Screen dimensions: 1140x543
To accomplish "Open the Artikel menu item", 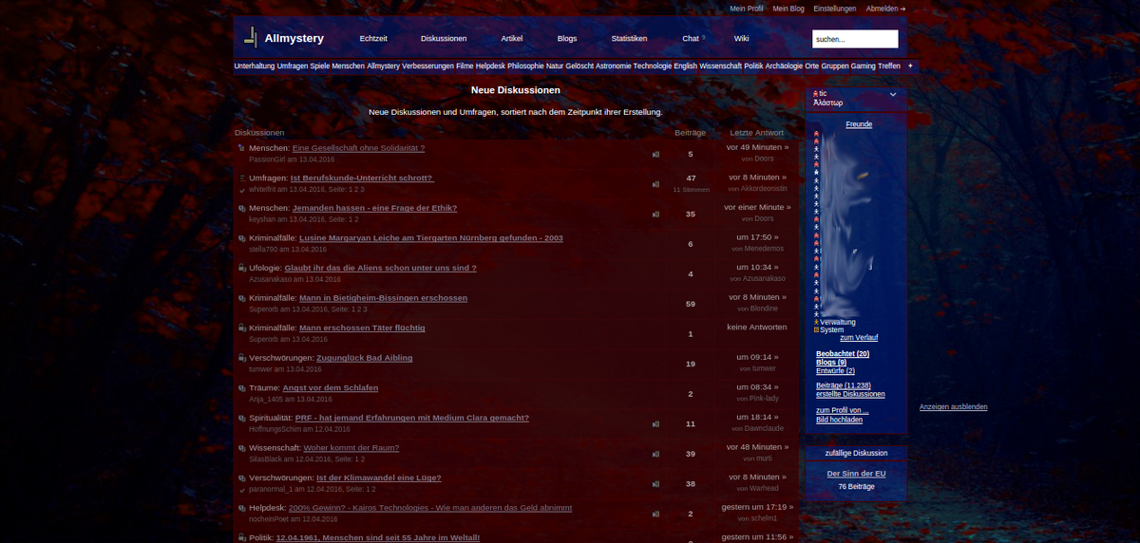I will tap(512, 39).
